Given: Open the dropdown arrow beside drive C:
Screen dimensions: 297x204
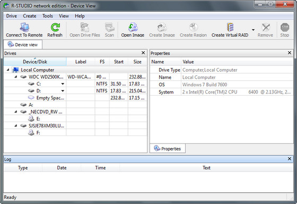Looking at the screenshot, I should [63, 84].
